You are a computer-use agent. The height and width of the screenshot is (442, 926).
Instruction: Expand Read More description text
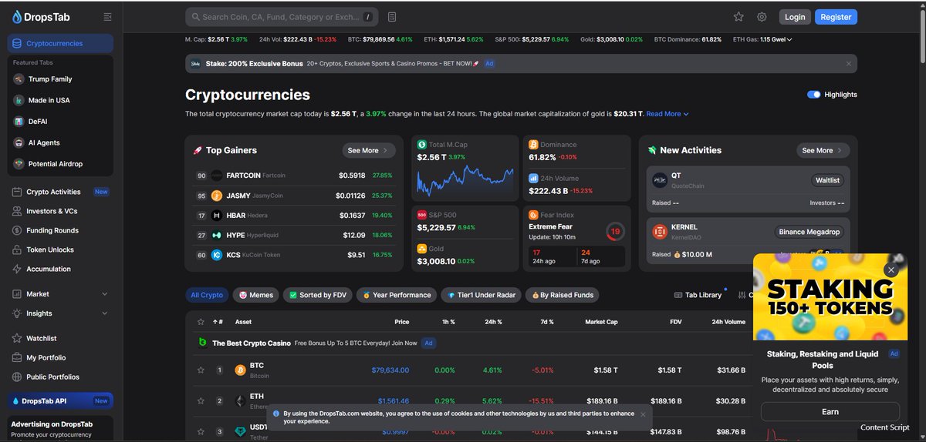coord(667,114)
